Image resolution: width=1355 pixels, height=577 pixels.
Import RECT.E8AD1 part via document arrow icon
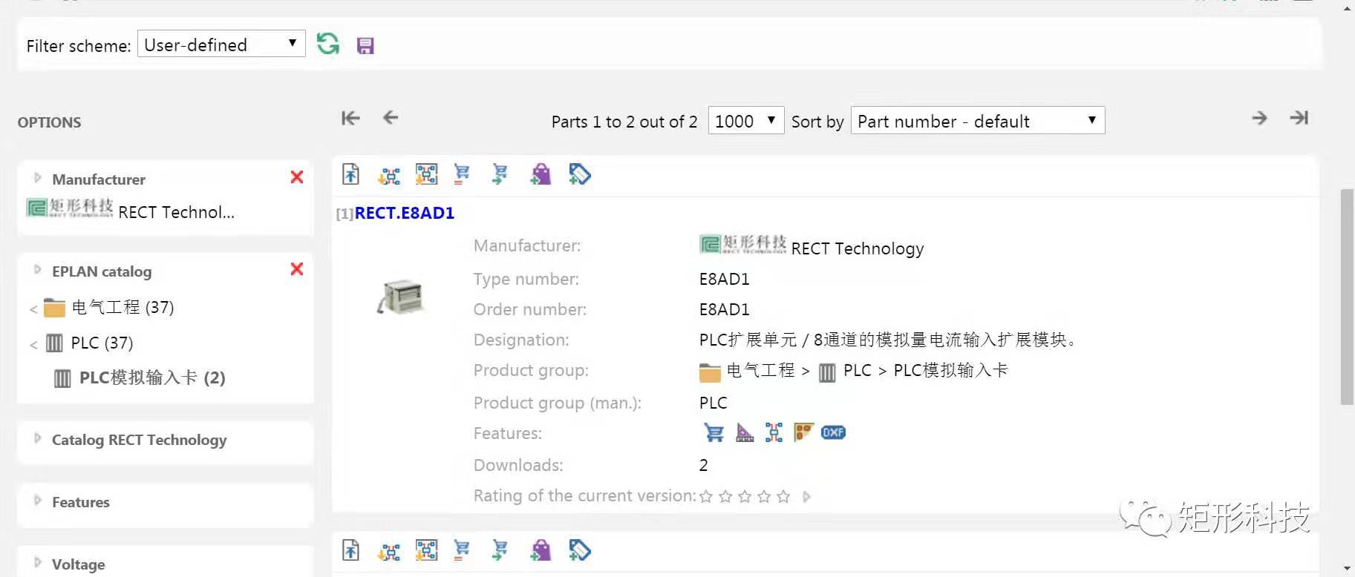(x=350, y=174)
